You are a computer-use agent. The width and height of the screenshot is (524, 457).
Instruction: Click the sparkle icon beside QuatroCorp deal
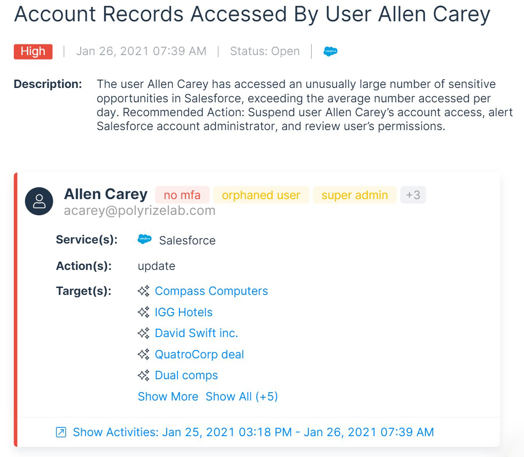tap(143, 354)
